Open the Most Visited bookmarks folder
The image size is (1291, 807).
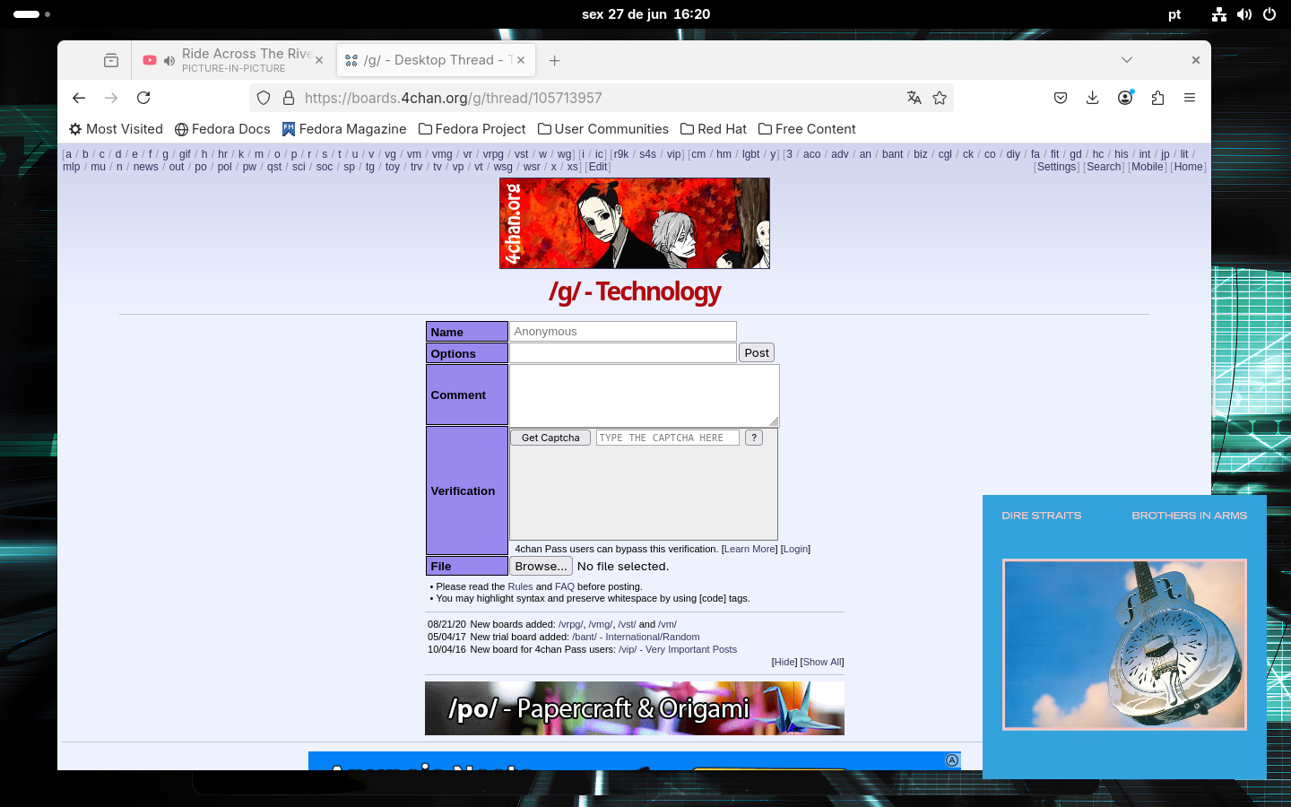(x=116, y=129)
